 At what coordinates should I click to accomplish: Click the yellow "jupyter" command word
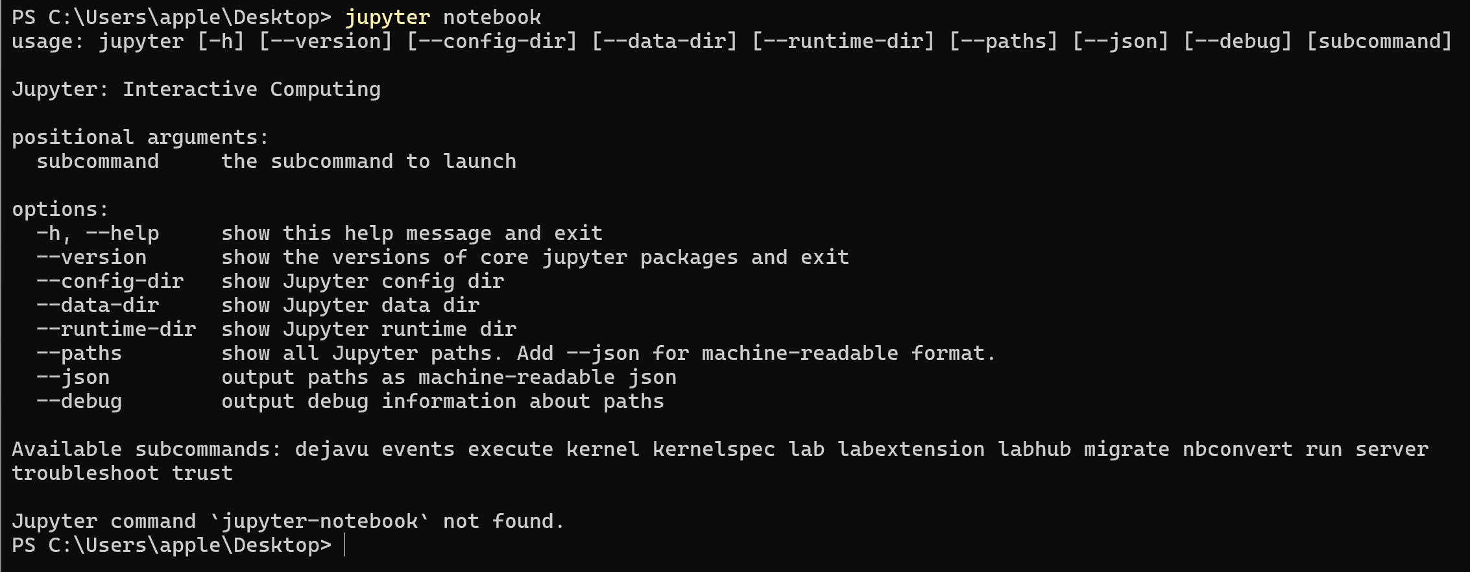387,18
